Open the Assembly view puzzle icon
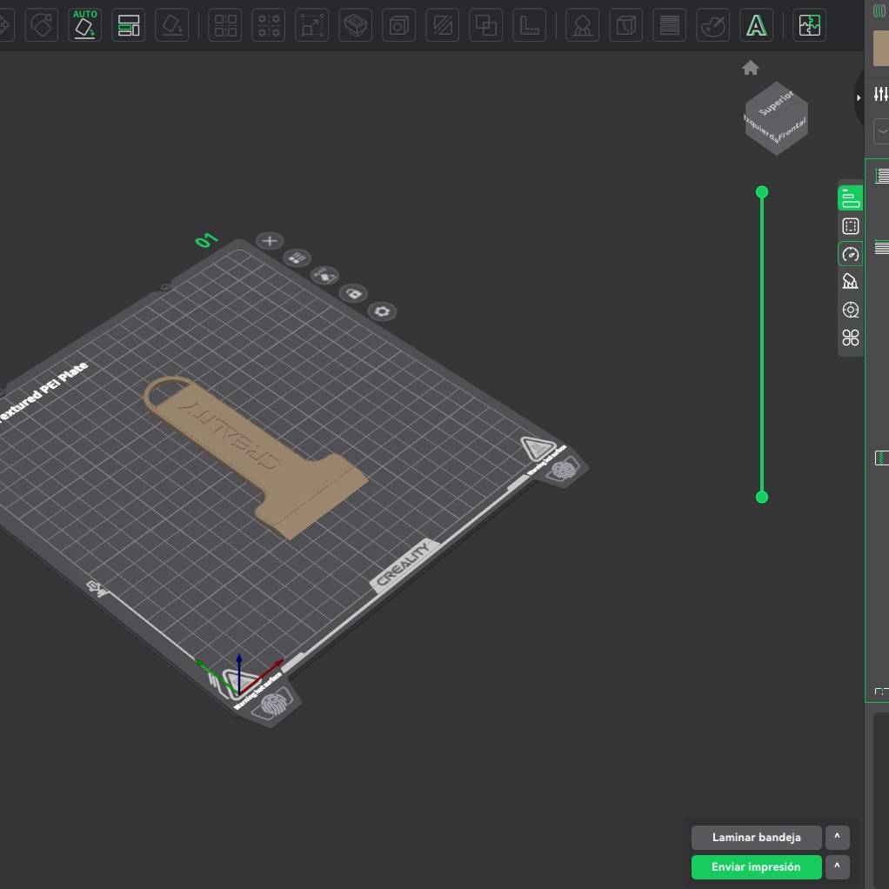The height and width of the screenshot is (889, 889). (810, 26)
